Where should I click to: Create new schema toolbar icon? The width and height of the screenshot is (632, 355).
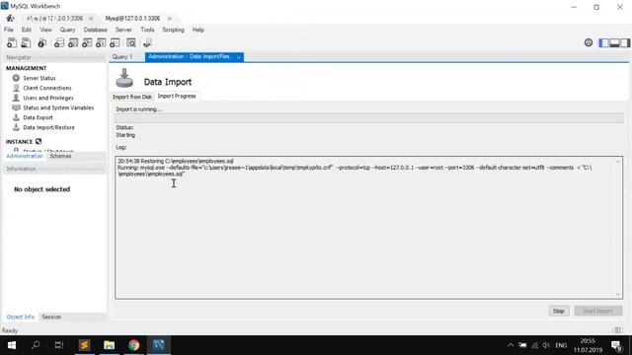(59, 42)
